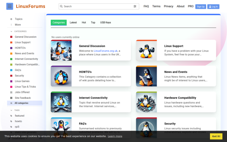Open FAQ's question-mark penguin thumbnail
This screenshot has height=142, width=227.
pyautogui.click(x=61, y=128)
